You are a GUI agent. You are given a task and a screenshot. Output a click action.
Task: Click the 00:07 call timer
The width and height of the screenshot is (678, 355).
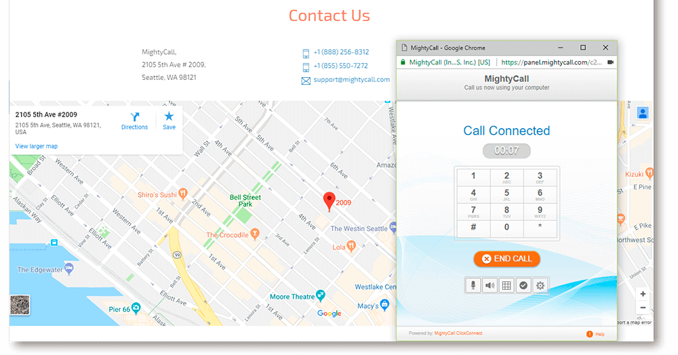coord(506,150)
